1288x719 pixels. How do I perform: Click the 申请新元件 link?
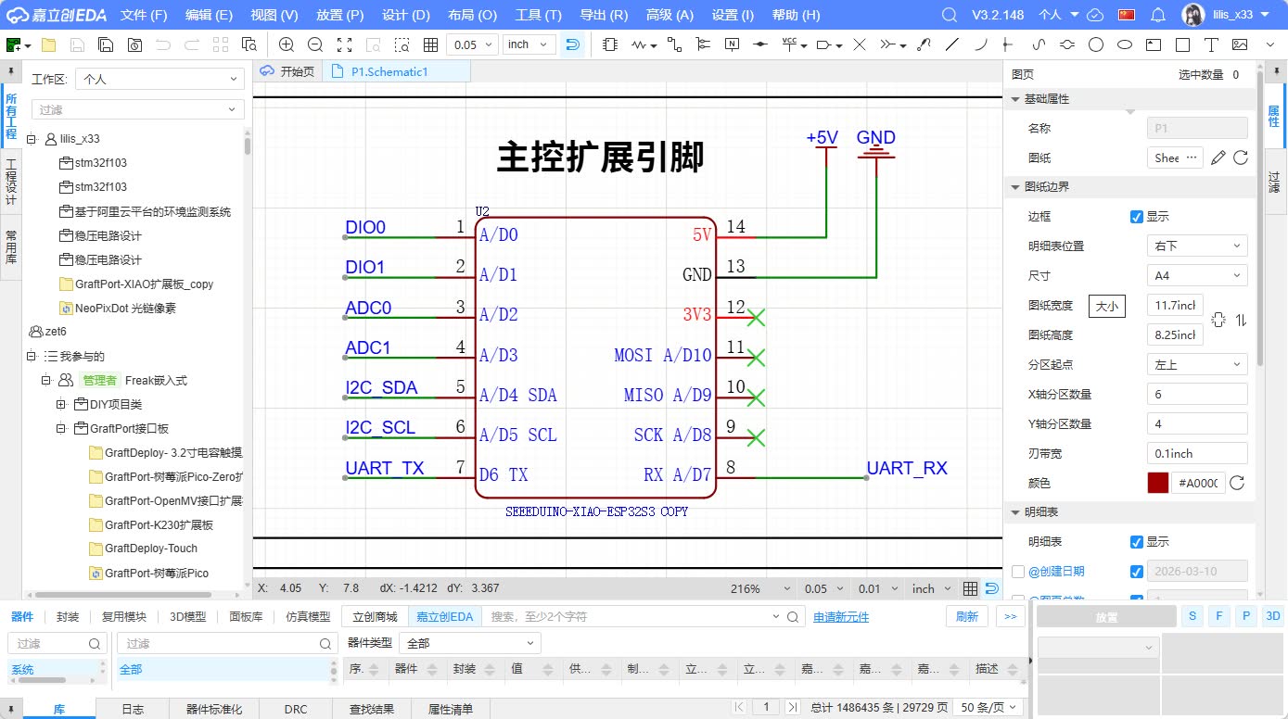pyautogui.click(x=841, y=617)
